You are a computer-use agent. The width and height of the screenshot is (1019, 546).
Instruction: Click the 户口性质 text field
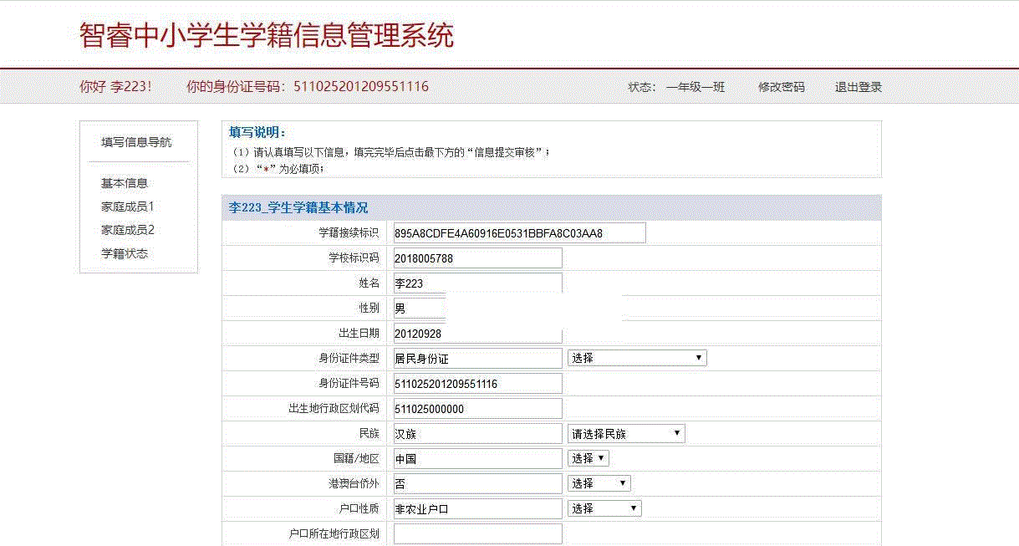click(x=476, y=508)
